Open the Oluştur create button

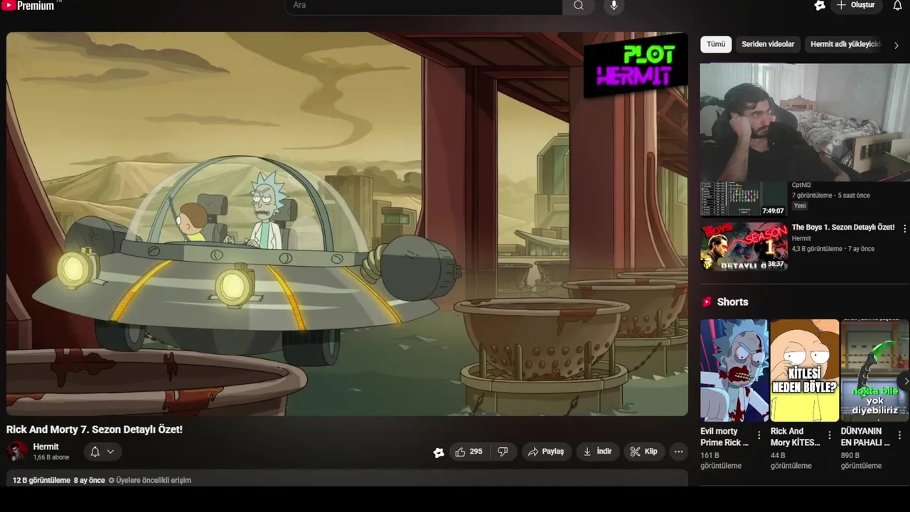tap(857, 6)
